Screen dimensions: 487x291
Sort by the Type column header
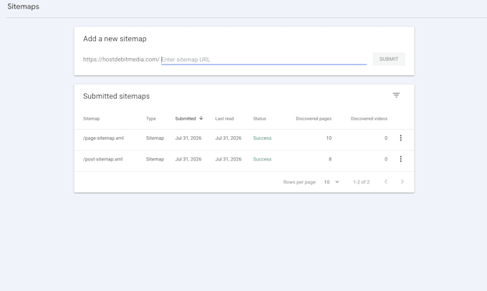coord(151,118)
